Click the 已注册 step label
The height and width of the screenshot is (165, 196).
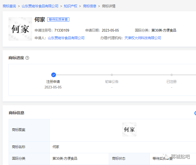click(x=171, y=82)
